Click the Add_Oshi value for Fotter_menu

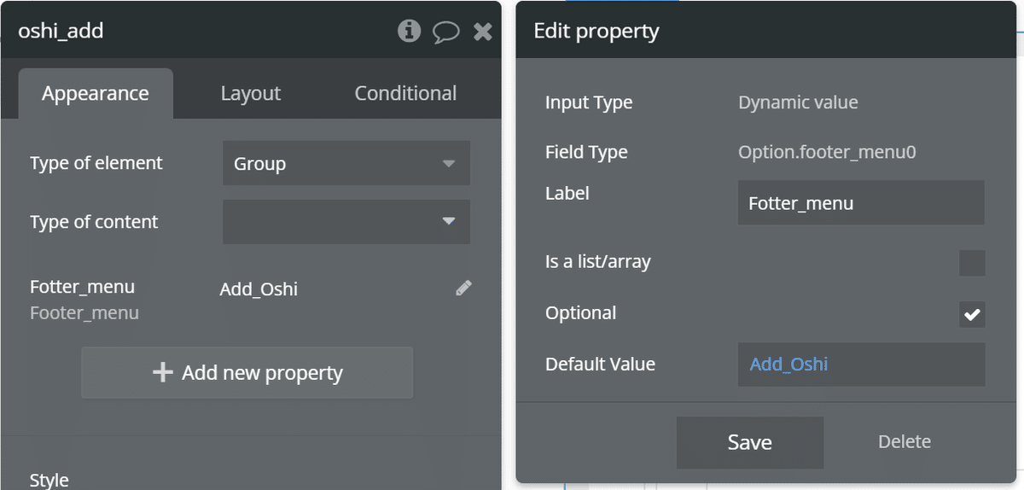click(x=259, y=289)
